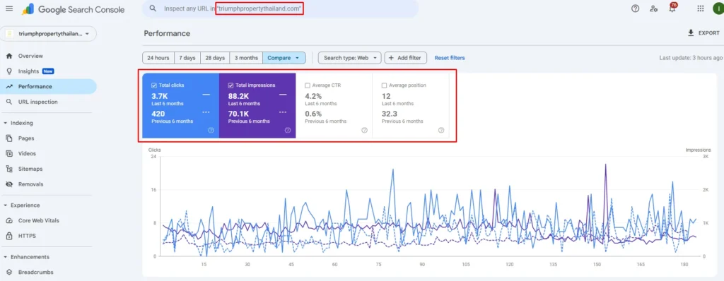Click the Performance page heading
The width and height of the screenshot is (724, 281).
pyautogui.click(x=167, y=33)
